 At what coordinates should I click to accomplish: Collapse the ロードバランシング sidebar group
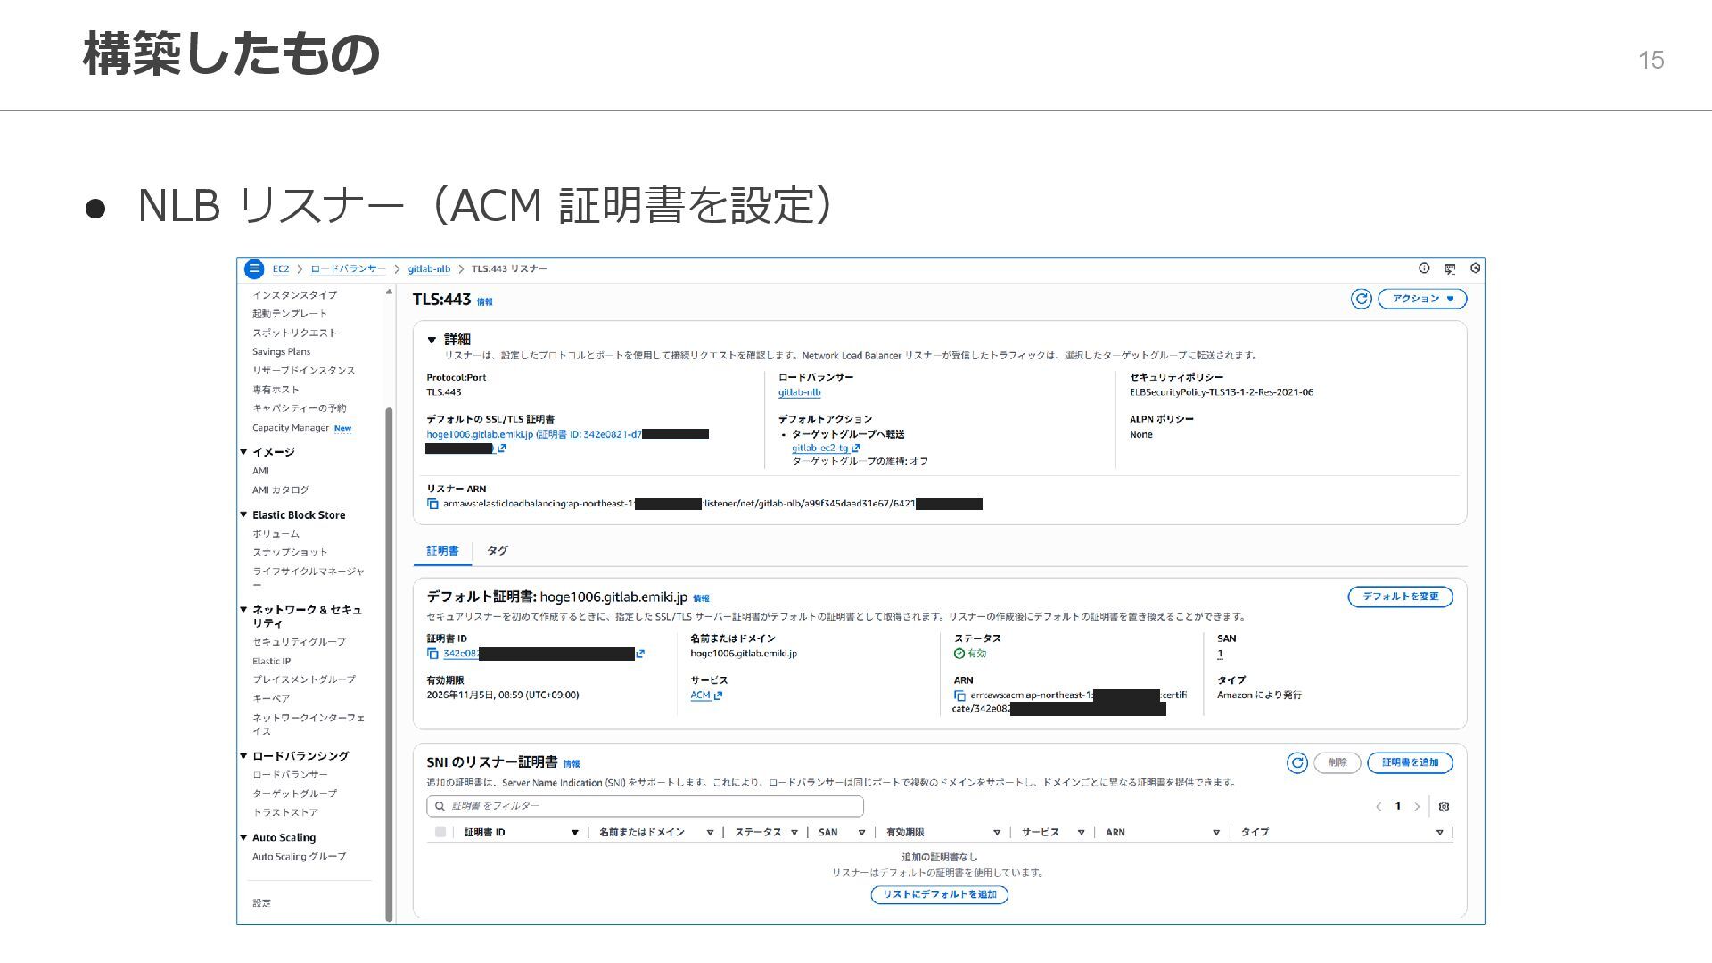243,756
